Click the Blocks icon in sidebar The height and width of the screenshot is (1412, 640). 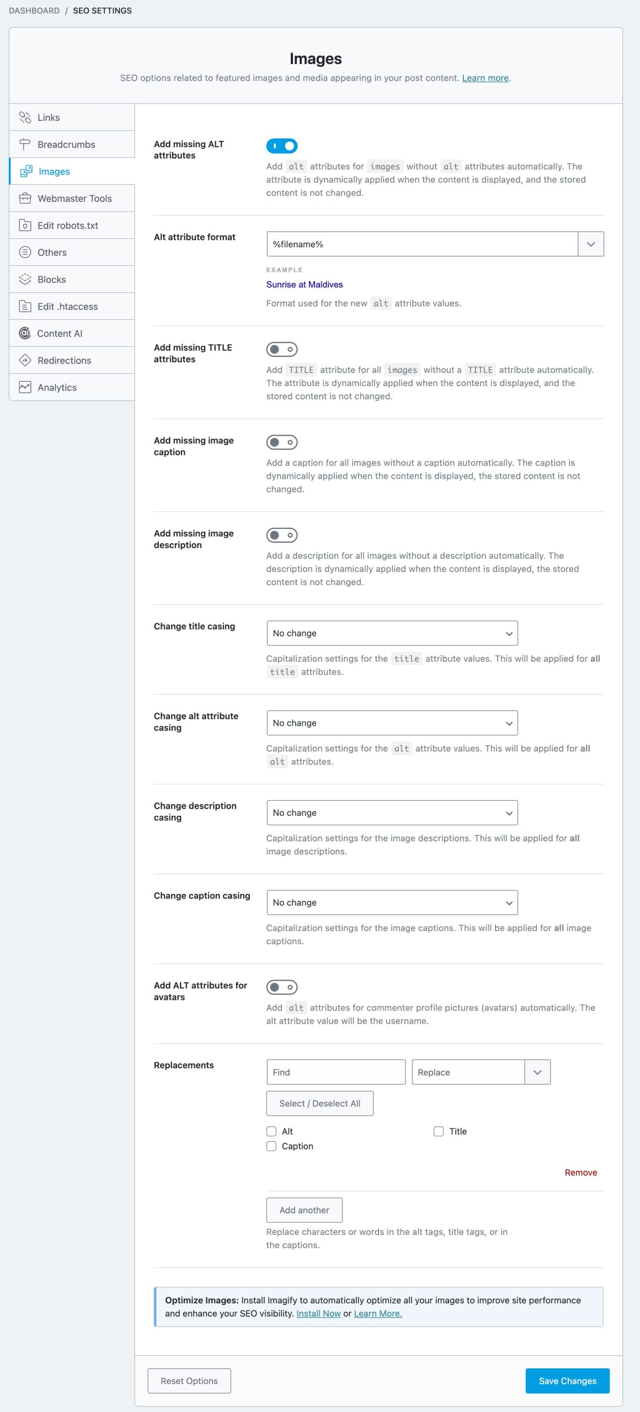[25, 280]
